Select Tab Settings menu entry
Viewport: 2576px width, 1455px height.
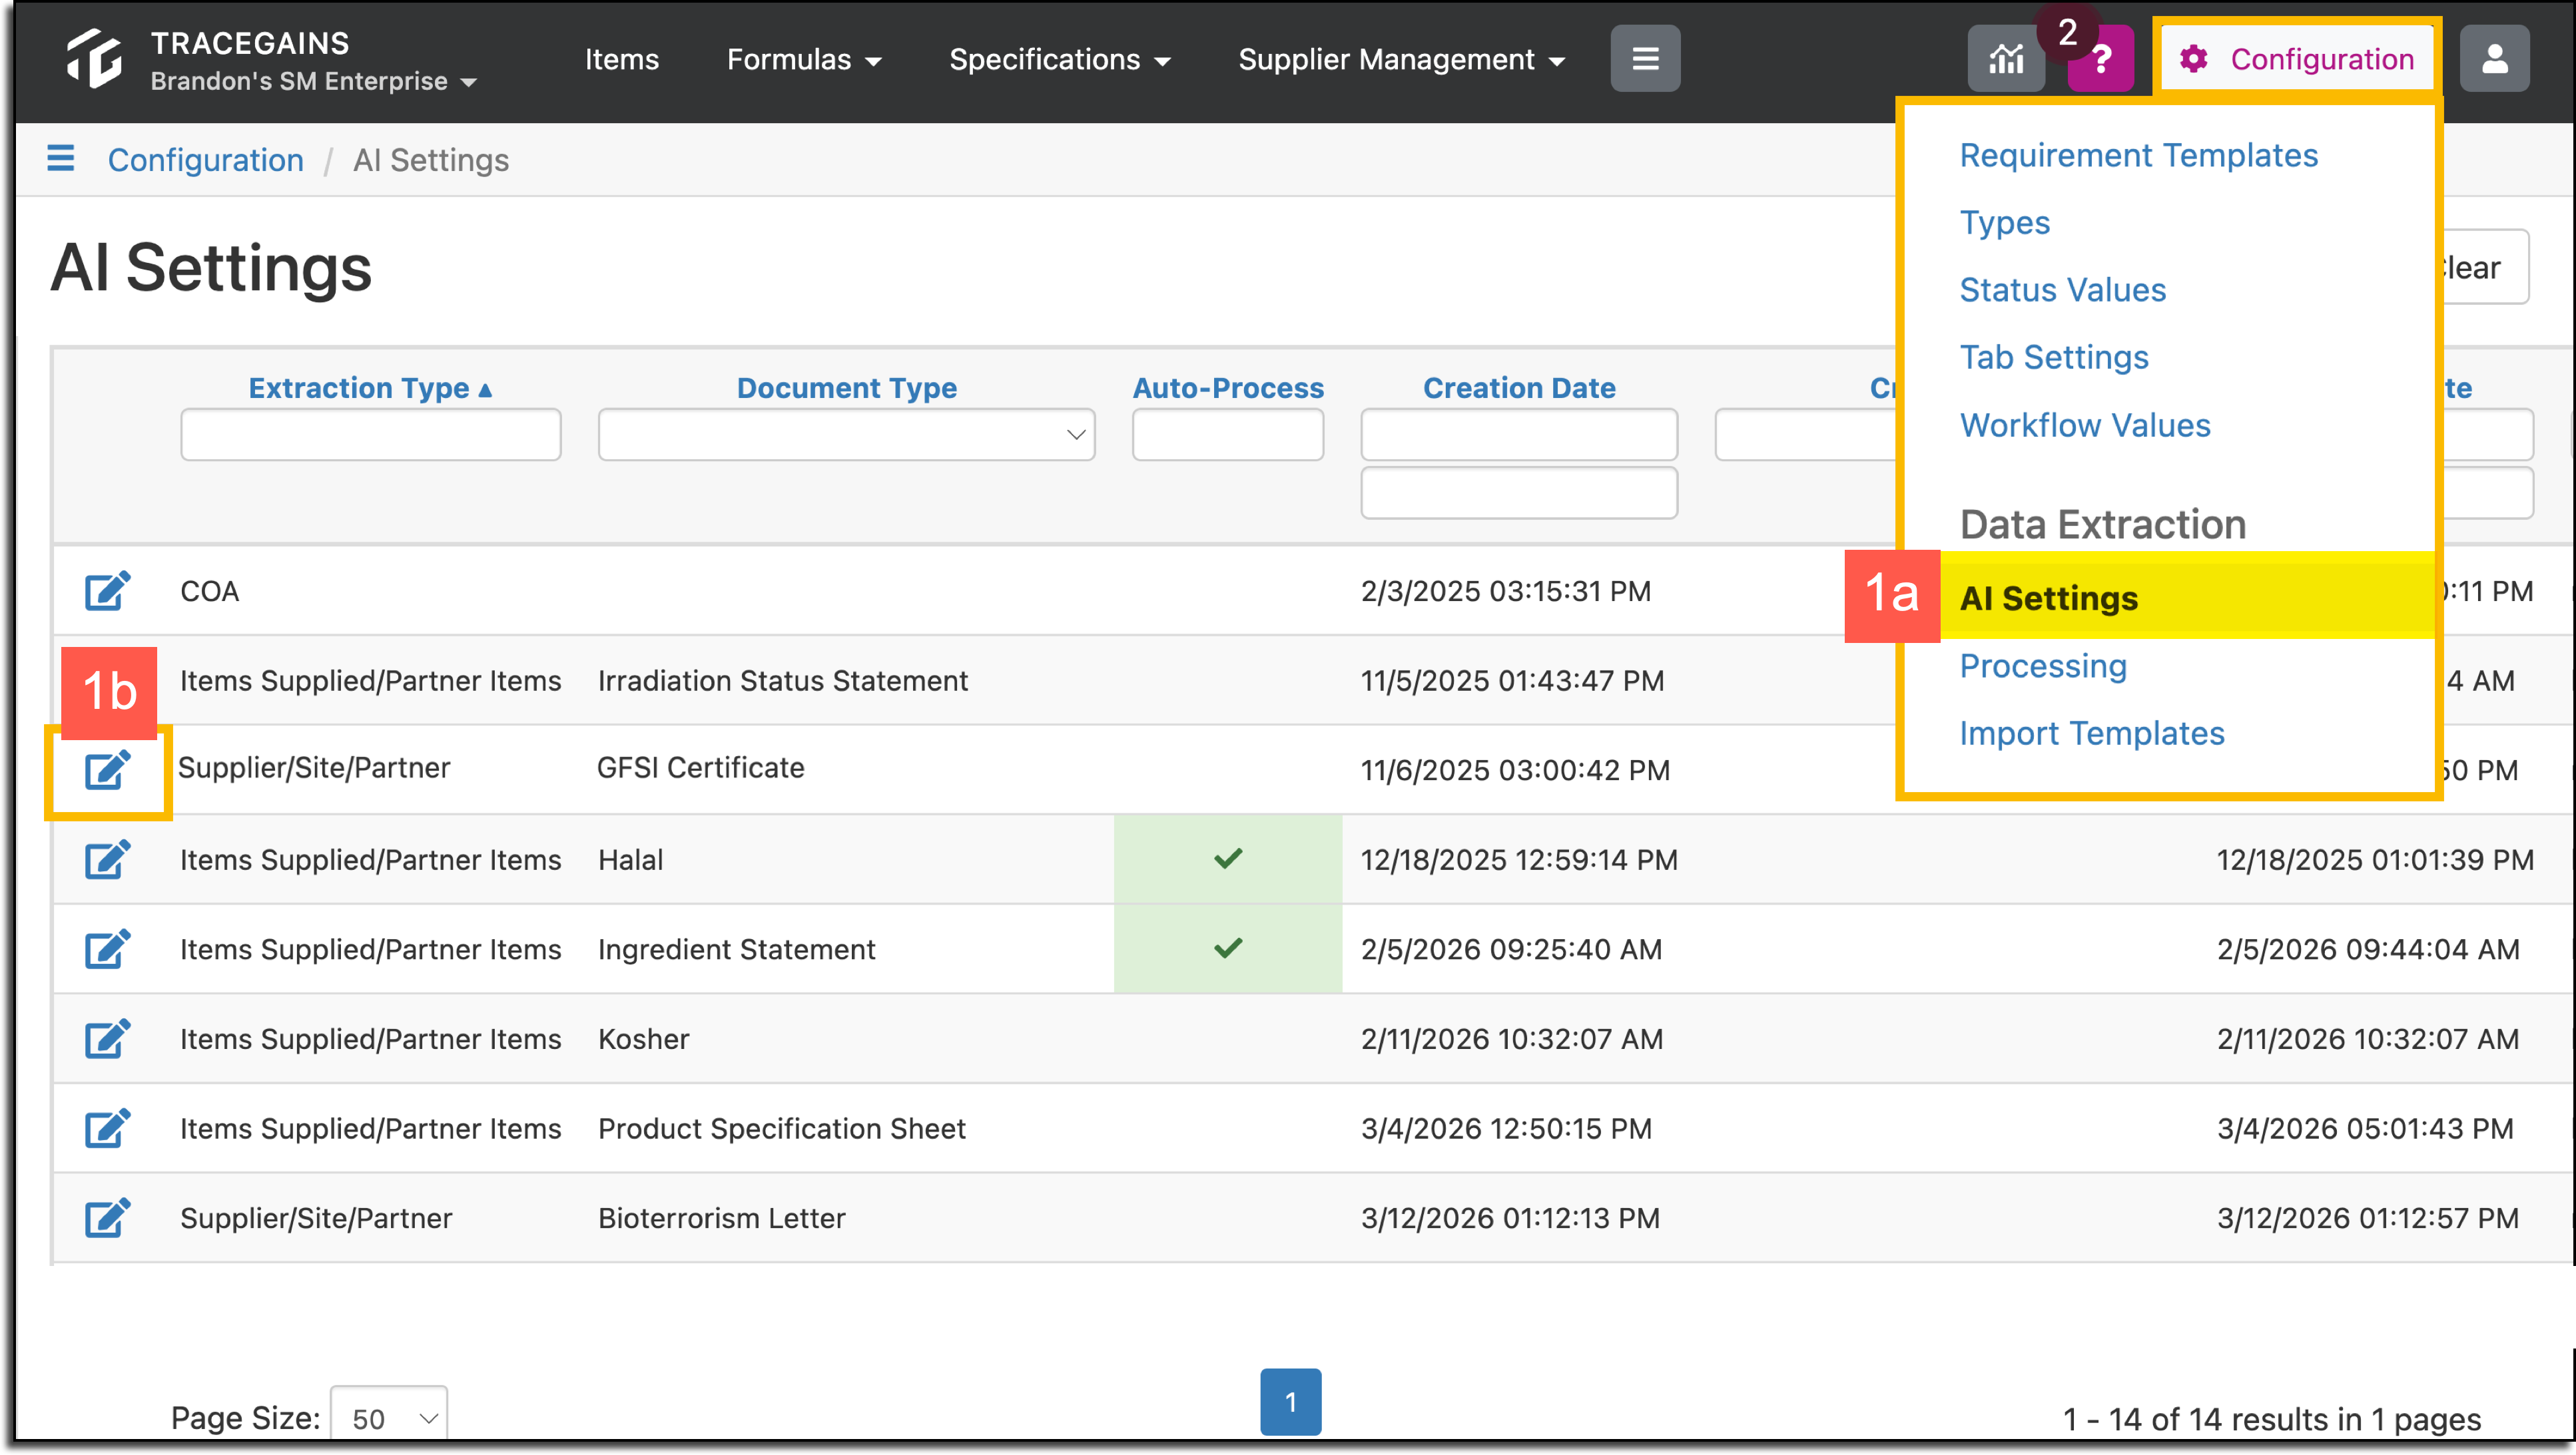pos(2053,357)
